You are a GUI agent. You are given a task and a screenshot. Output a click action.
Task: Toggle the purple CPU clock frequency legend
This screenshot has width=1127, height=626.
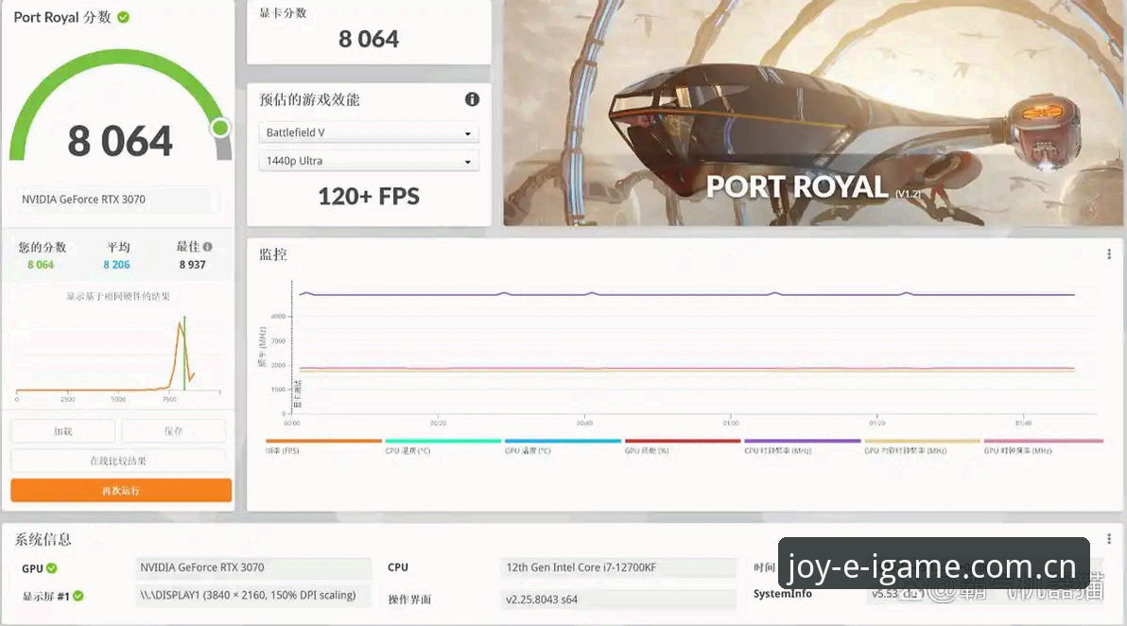click(x=802, y=446)
